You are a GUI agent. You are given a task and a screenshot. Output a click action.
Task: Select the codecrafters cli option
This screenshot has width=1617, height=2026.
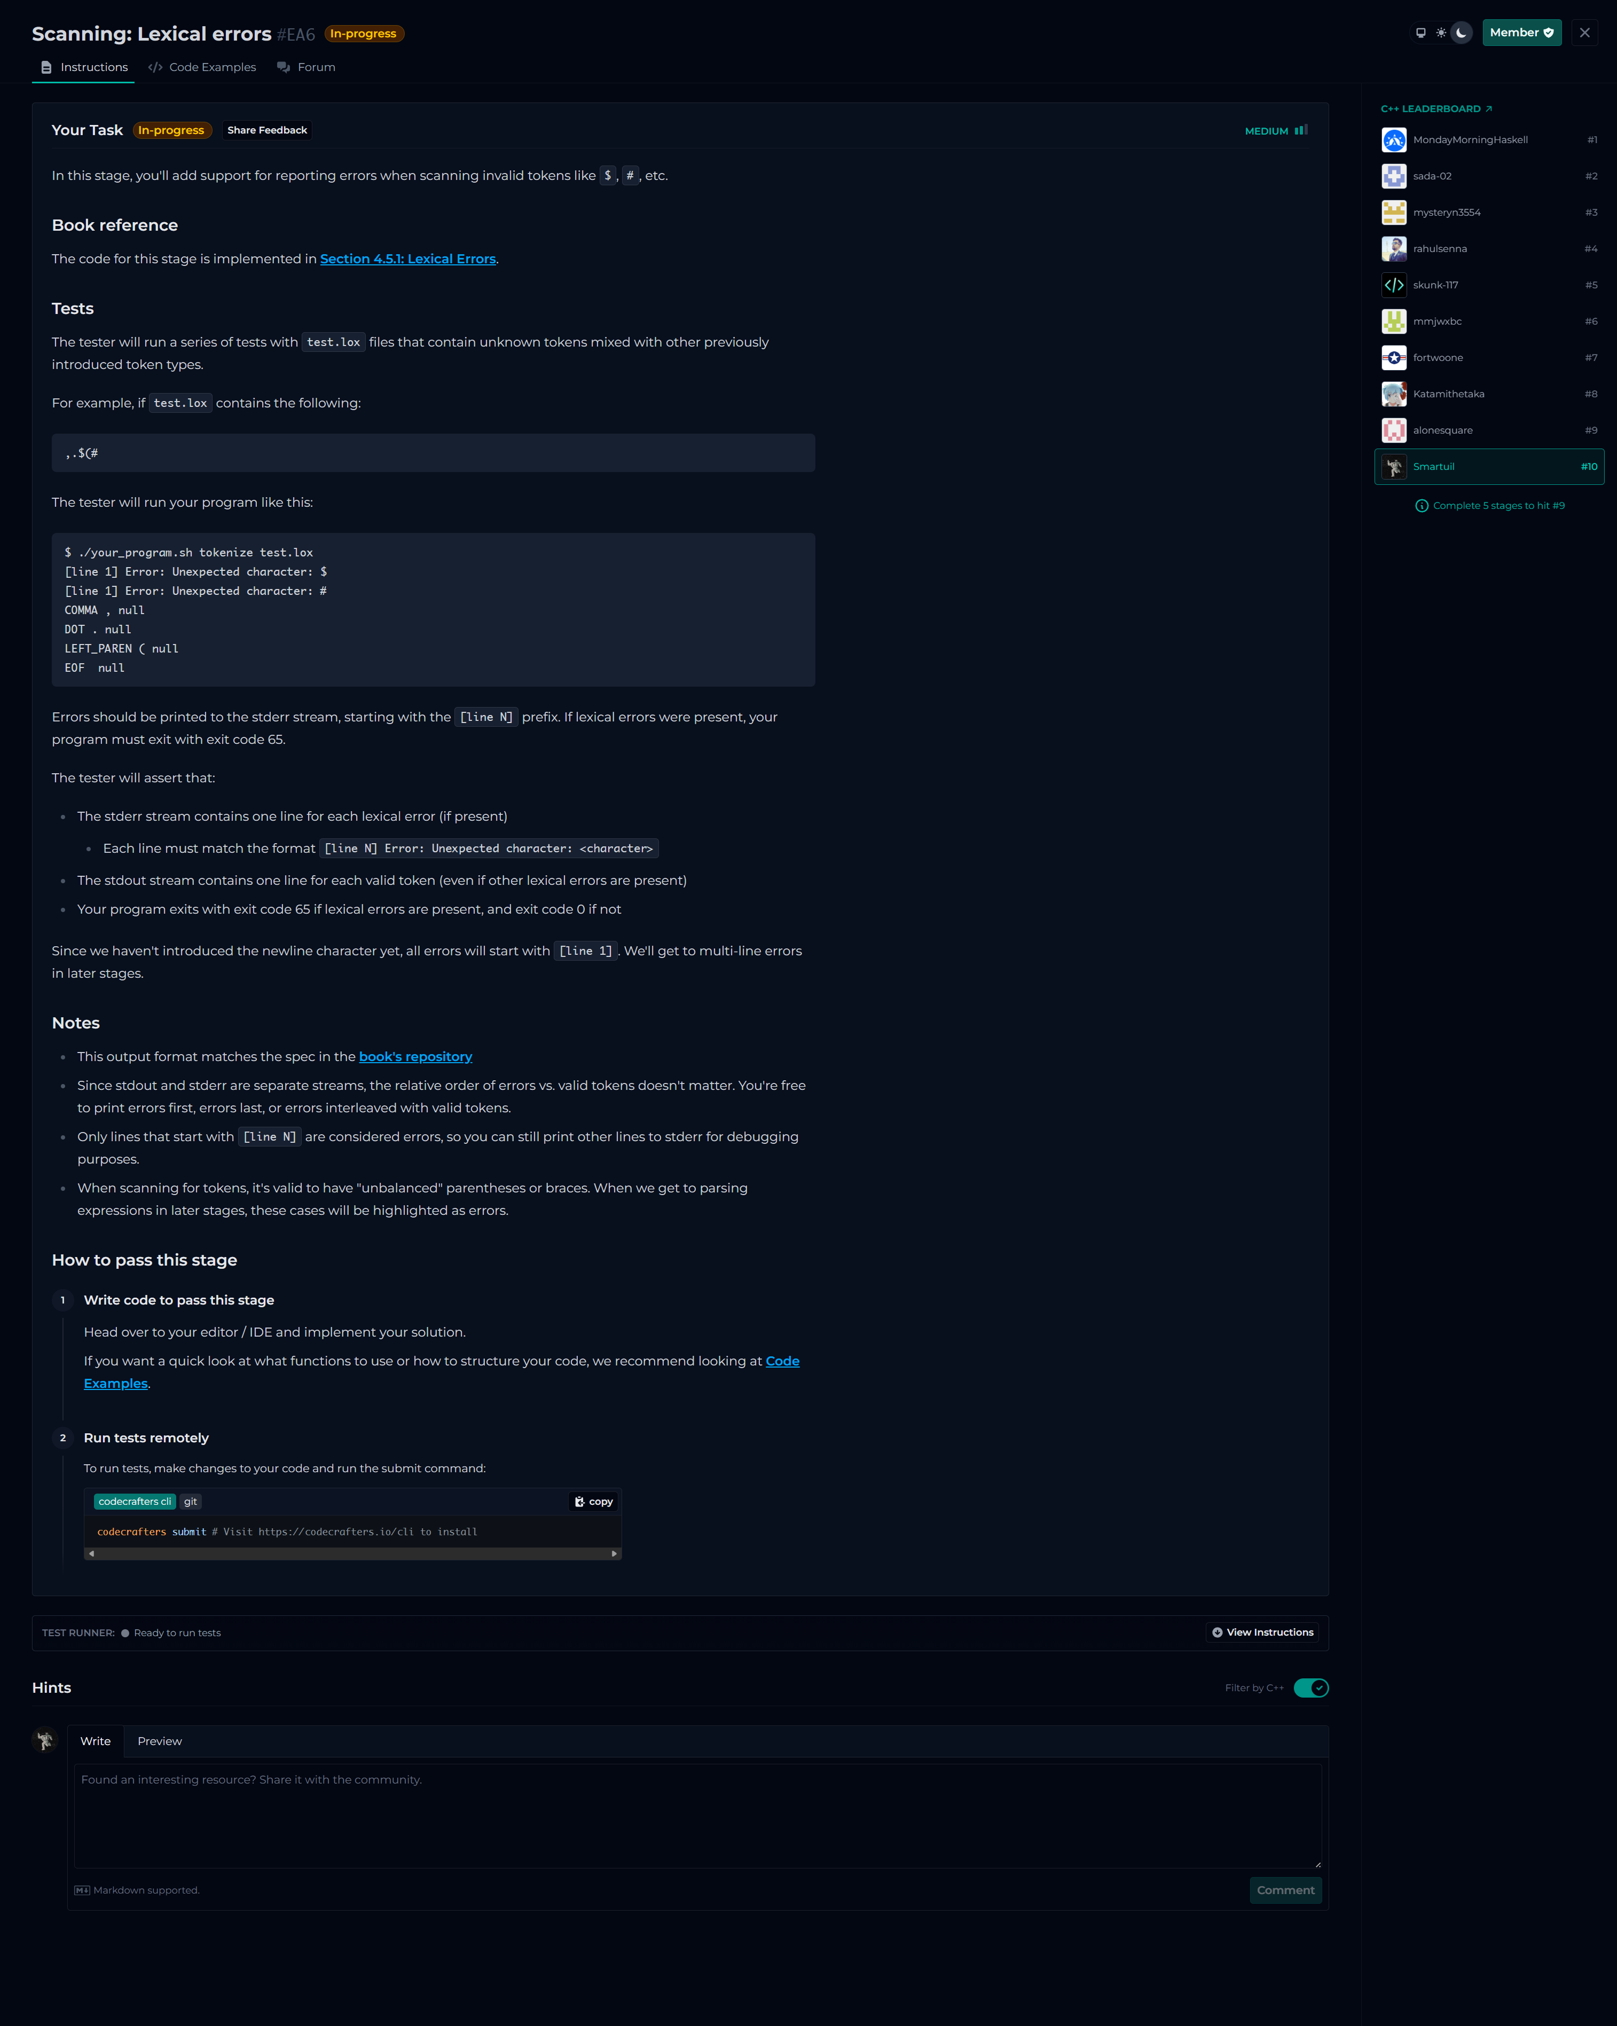coord(135,1502)
